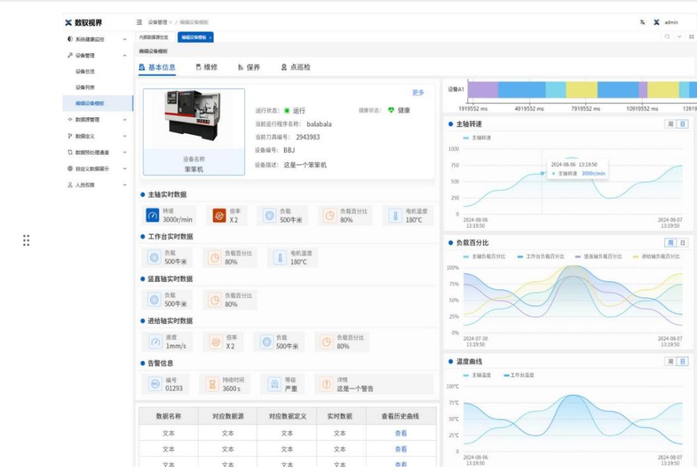Click the blue 转速 speedometer icon under 主轴实时数据
Image resolution: width=697 pixels, height=471 pixels.
pyautogui.click(x=152, y=215)
